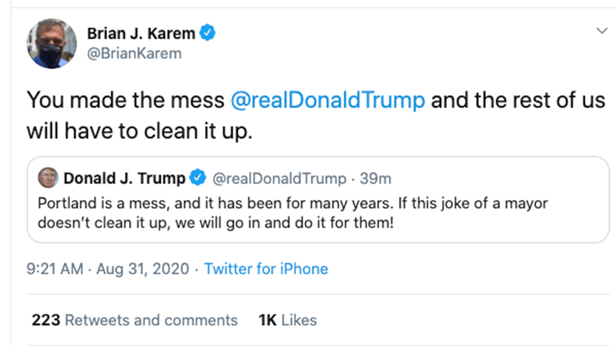Click Brian J. Karem's profile avatar

point(51,44)
